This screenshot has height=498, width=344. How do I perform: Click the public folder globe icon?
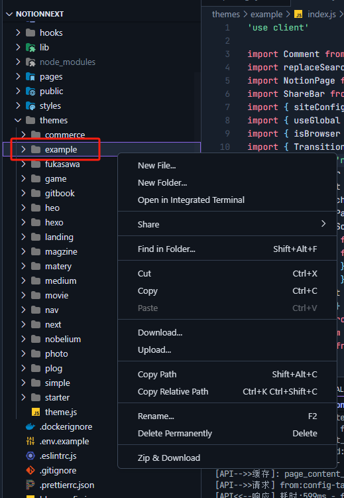click(30, 91)
